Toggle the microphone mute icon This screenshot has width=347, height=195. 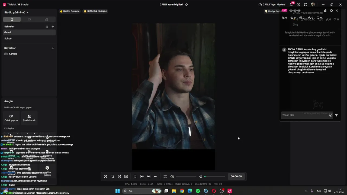click(x=201, y=177)
